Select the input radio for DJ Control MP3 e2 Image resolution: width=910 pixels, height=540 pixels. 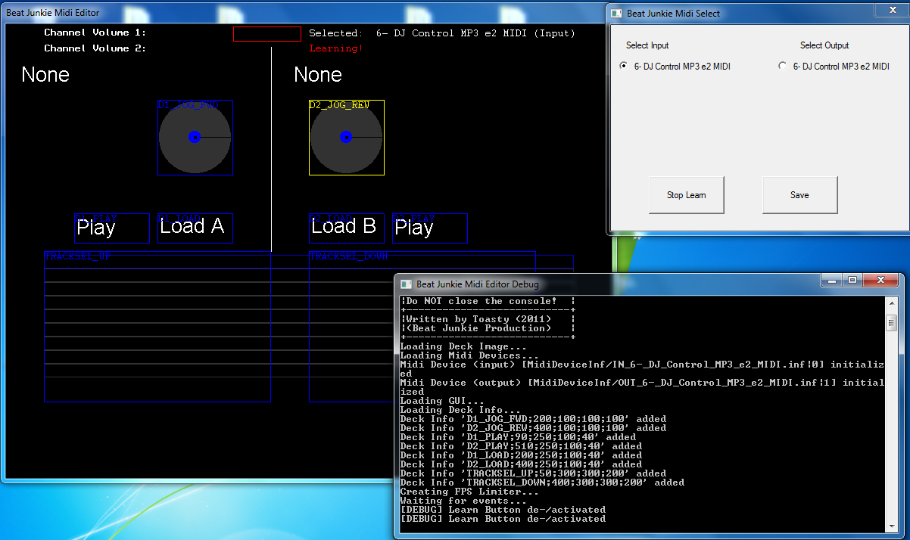624,67
